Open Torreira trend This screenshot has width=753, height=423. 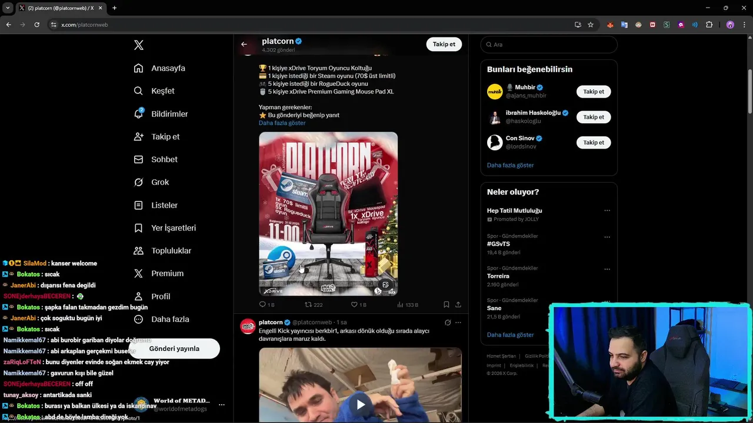point(498,276)
